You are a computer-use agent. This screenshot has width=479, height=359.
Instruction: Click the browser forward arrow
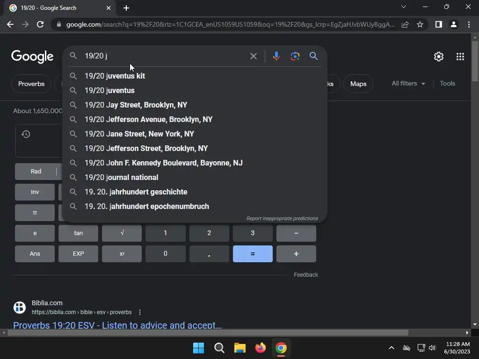[x=25, y=24]
